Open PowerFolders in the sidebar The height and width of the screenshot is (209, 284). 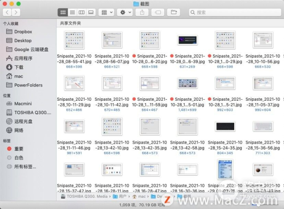(x=24, y=85)
